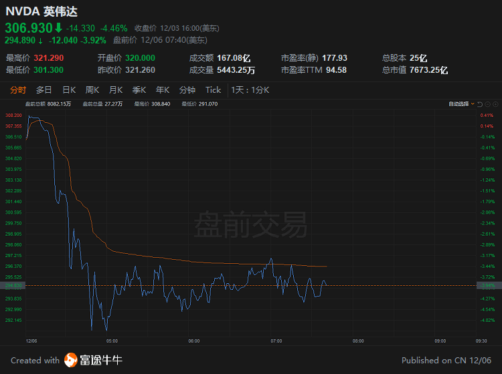The width and height of the screenshot is (502, 374).
Task: Click the 292.145 price axis label
Action: [x=13, y=320]
